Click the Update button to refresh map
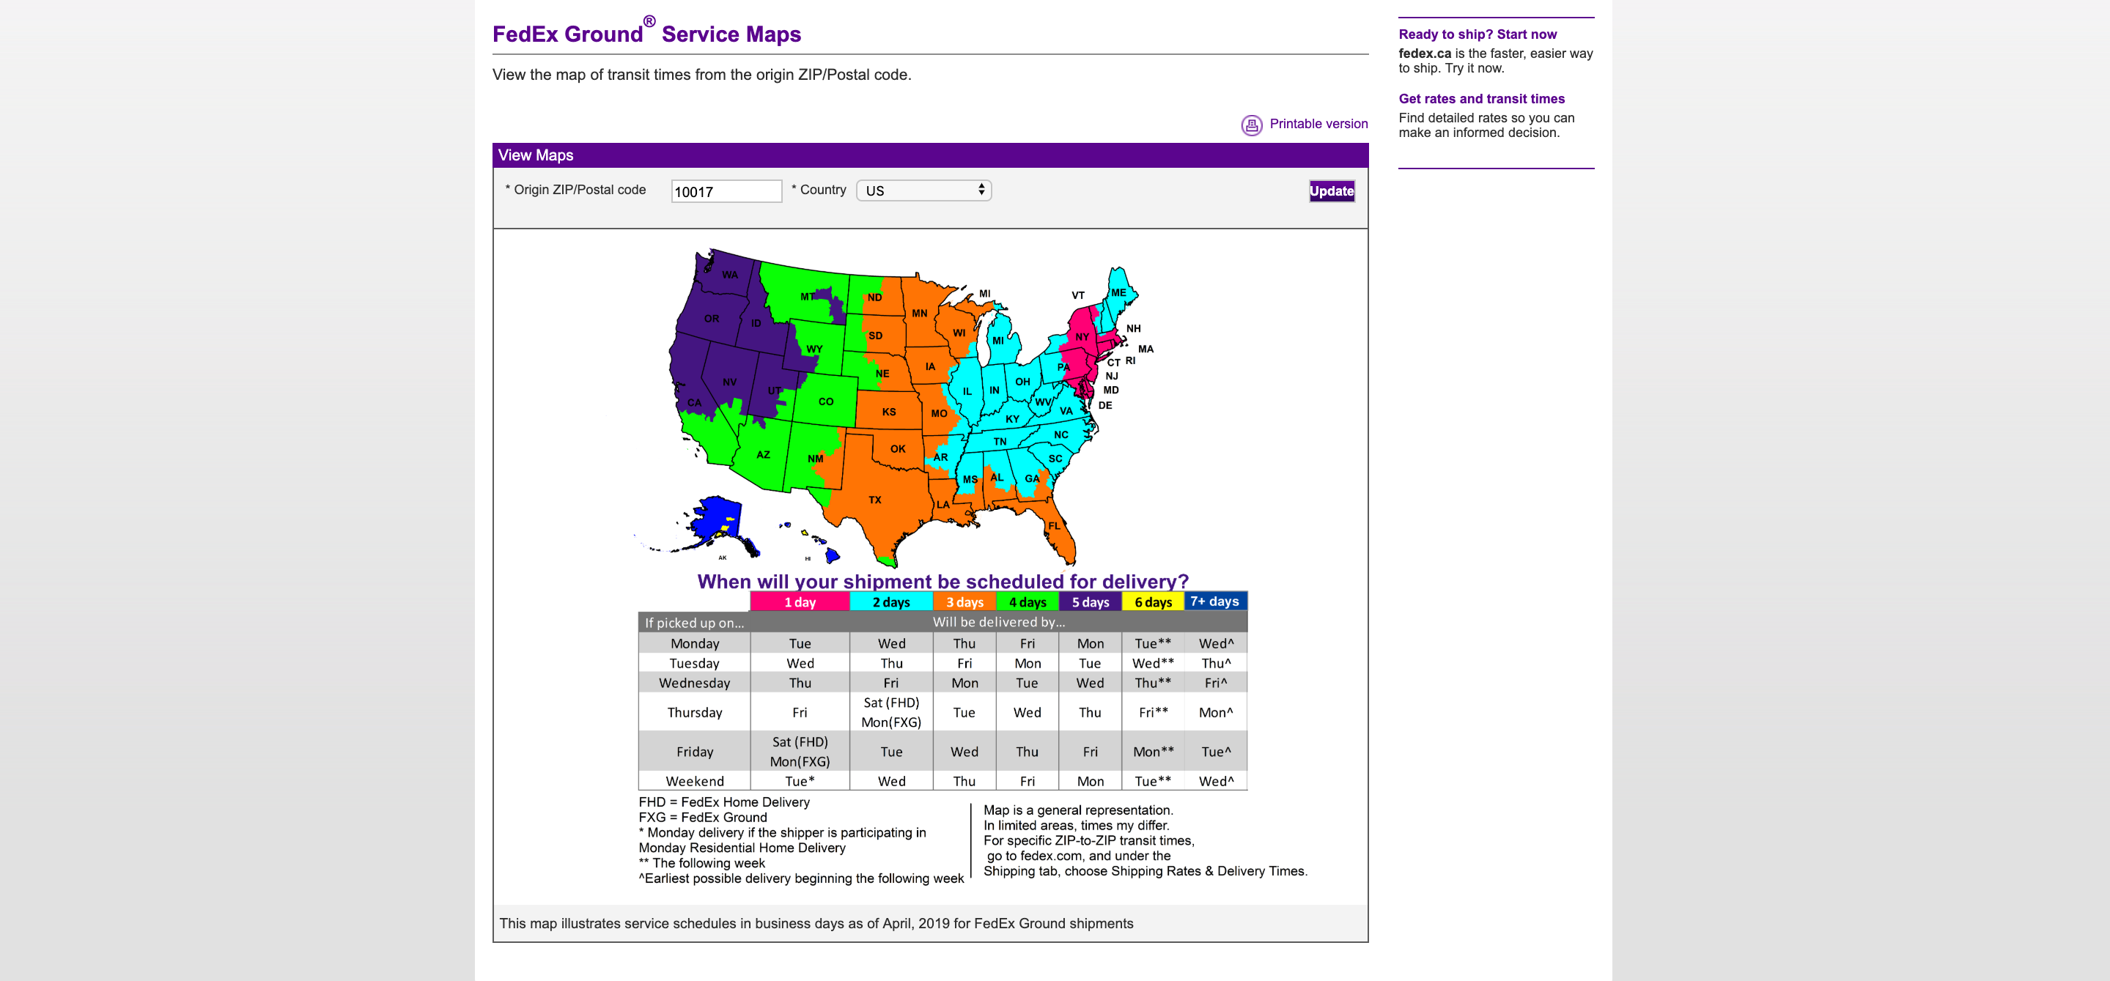The height and width of the screenshot is (981, 2110). [1331, 191]
